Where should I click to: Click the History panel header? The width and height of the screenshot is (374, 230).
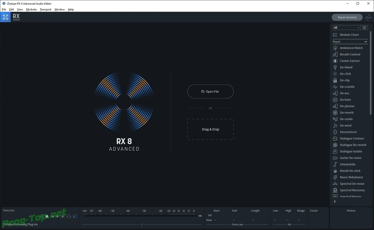351,211
